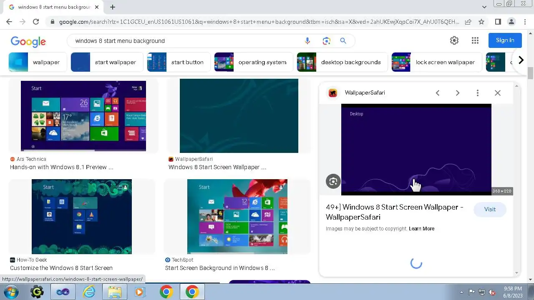
Task: Click the WallpaperSafari favicon in preview header
Action: (333, 93)
